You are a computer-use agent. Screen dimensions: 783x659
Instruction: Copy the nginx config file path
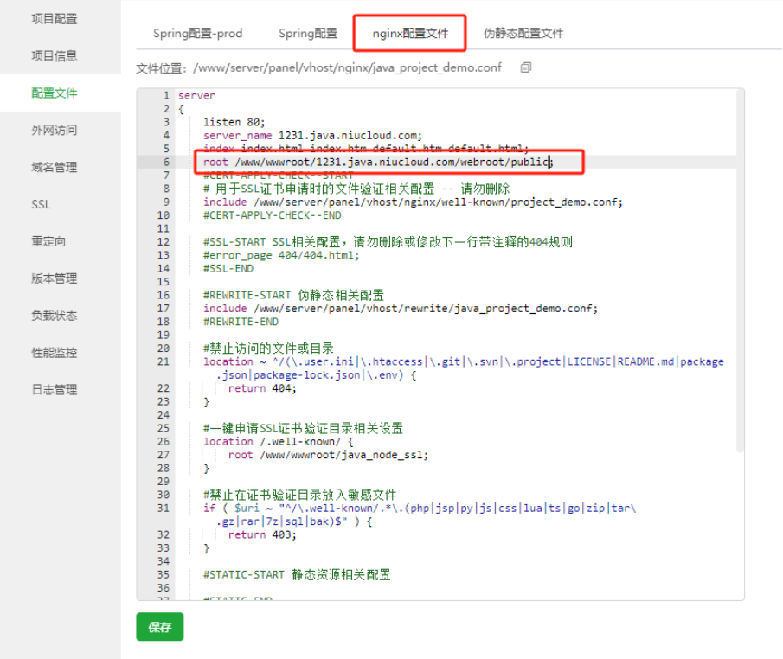click(526, 67)
